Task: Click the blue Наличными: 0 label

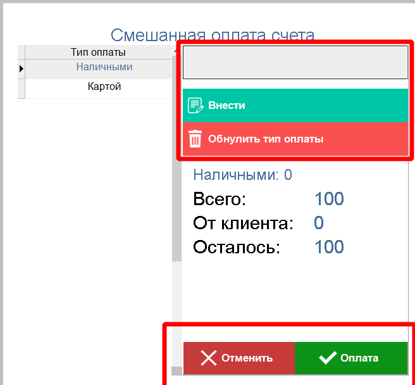Action: [x=242, y=175]
